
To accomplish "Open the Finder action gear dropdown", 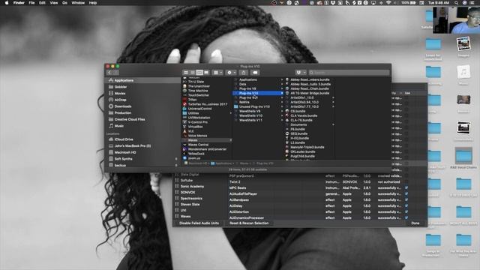I will tap(231, 73).
